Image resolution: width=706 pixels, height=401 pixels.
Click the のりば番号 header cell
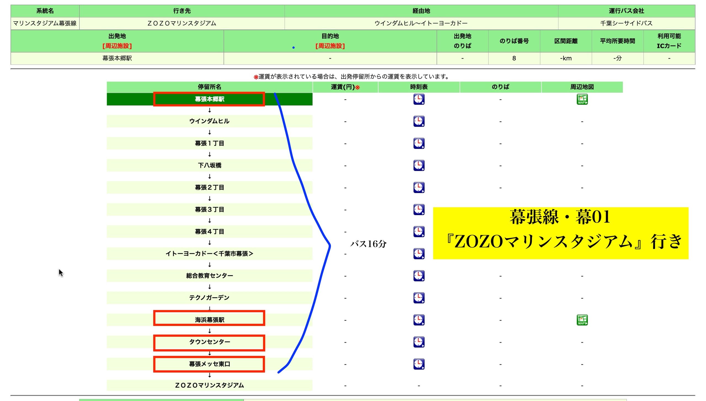[514, 41]
